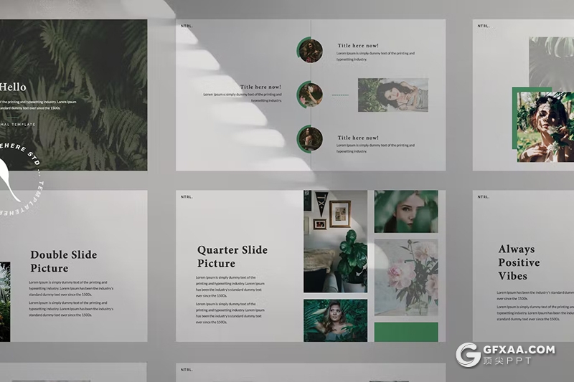Click the NTRL. label on the timeline slide
Screen dimensions: 574x382
pyautogui.click(x=187, y=27)
